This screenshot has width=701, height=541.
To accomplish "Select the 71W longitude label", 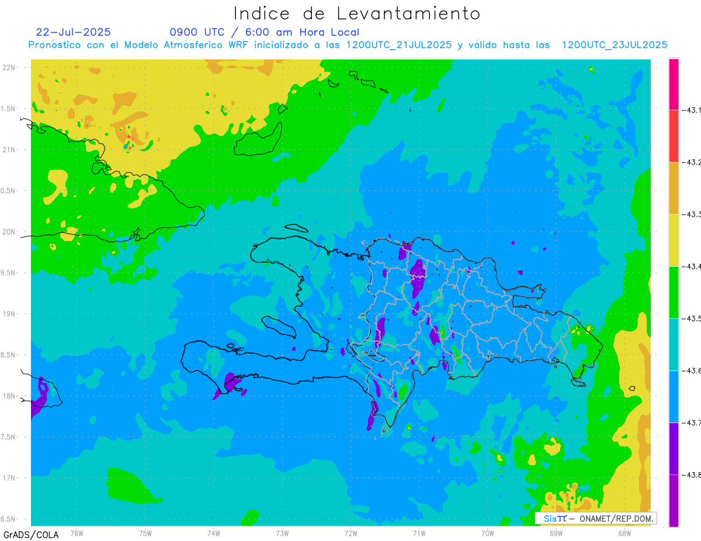I will pos(419,534).
